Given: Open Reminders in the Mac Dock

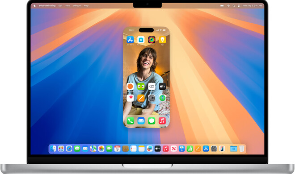Looking at the screenshot, I should [133, 149].
